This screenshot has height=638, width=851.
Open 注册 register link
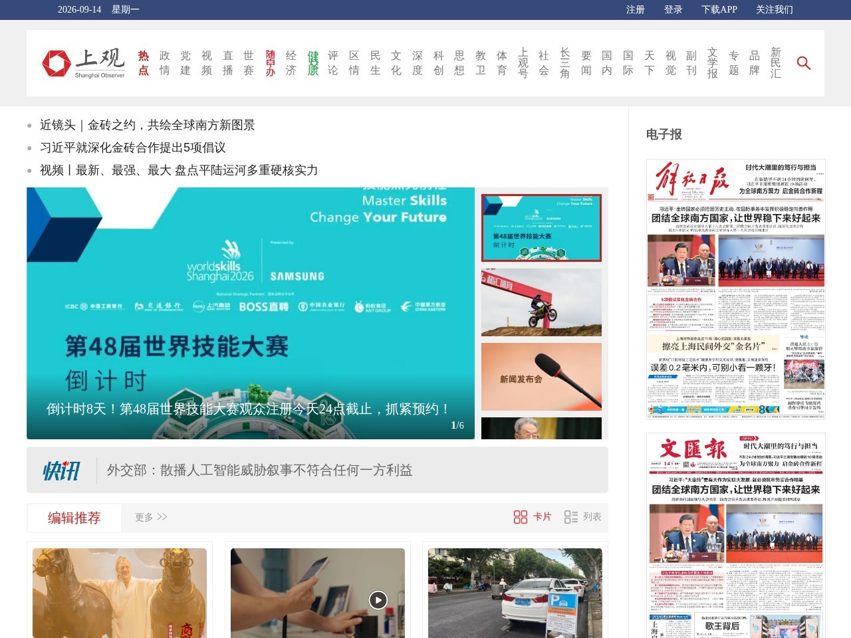tap(636, 9)
